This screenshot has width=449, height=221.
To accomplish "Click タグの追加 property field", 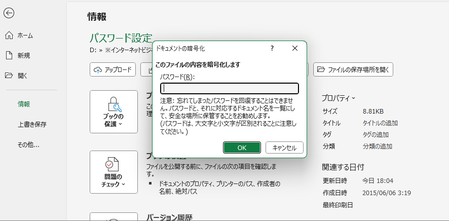I will pos(376,134).
